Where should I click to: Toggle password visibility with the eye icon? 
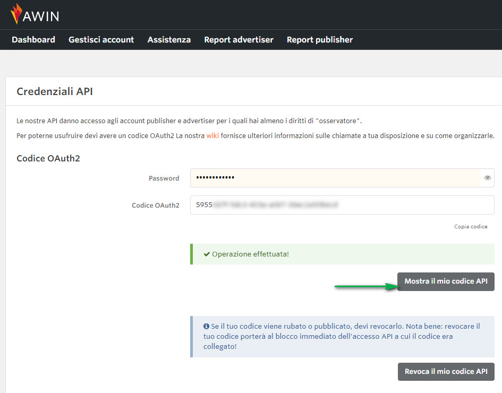pyautogui.click(x=487, y=178)
